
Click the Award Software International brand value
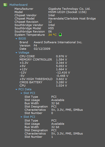(58, 42)
